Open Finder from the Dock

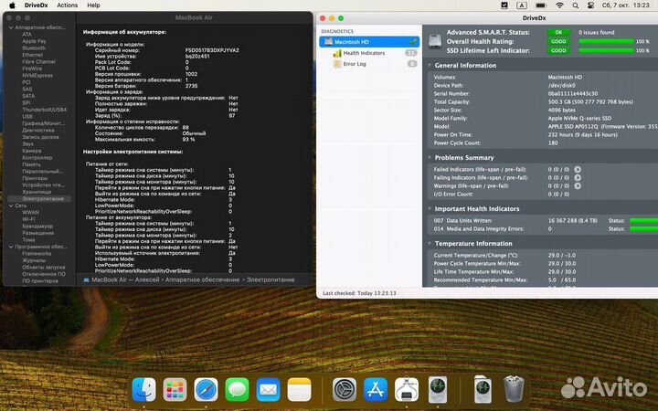144,390
